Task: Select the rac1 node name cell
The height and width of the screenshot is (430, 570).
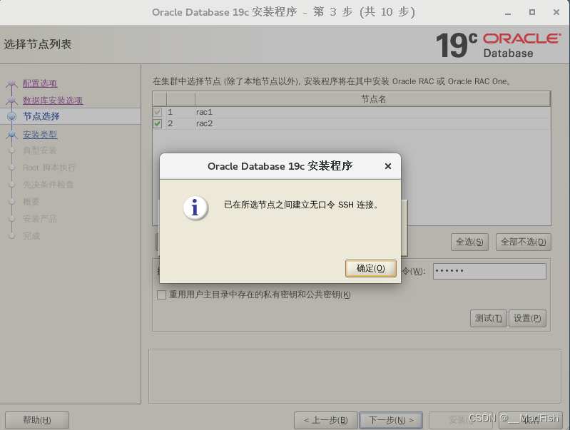Action: 373,112
